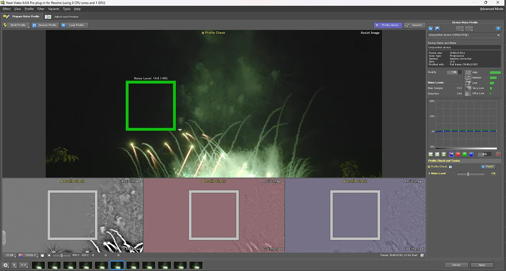
Task: Click the Y Enhanced channel selection square
Action: pos(72,215)
